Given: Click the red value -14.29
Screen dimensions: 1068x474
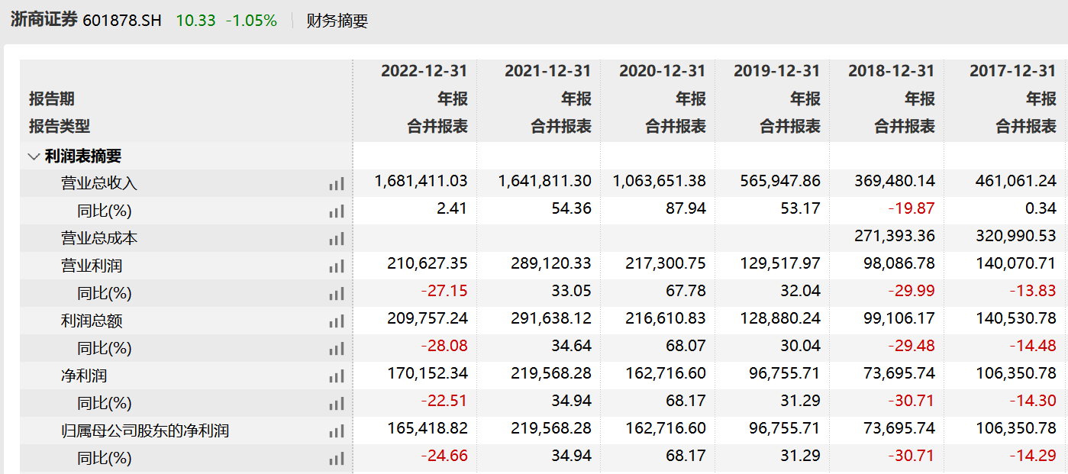Looking at the screenshot, I should click(1034, 456).
